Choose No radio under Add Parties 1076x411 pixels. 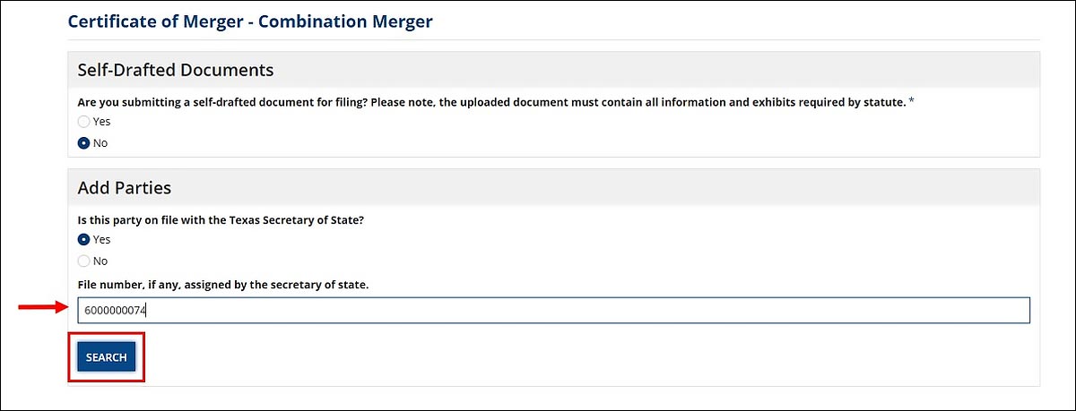coord(83,261)
